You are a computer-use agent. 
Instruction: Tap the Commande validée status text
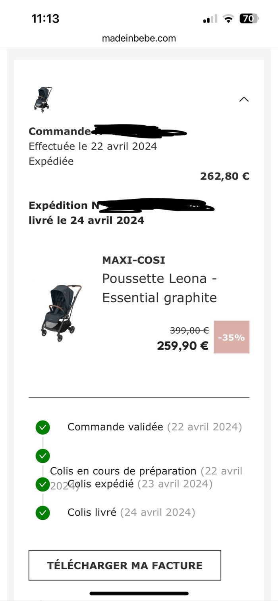115,427
